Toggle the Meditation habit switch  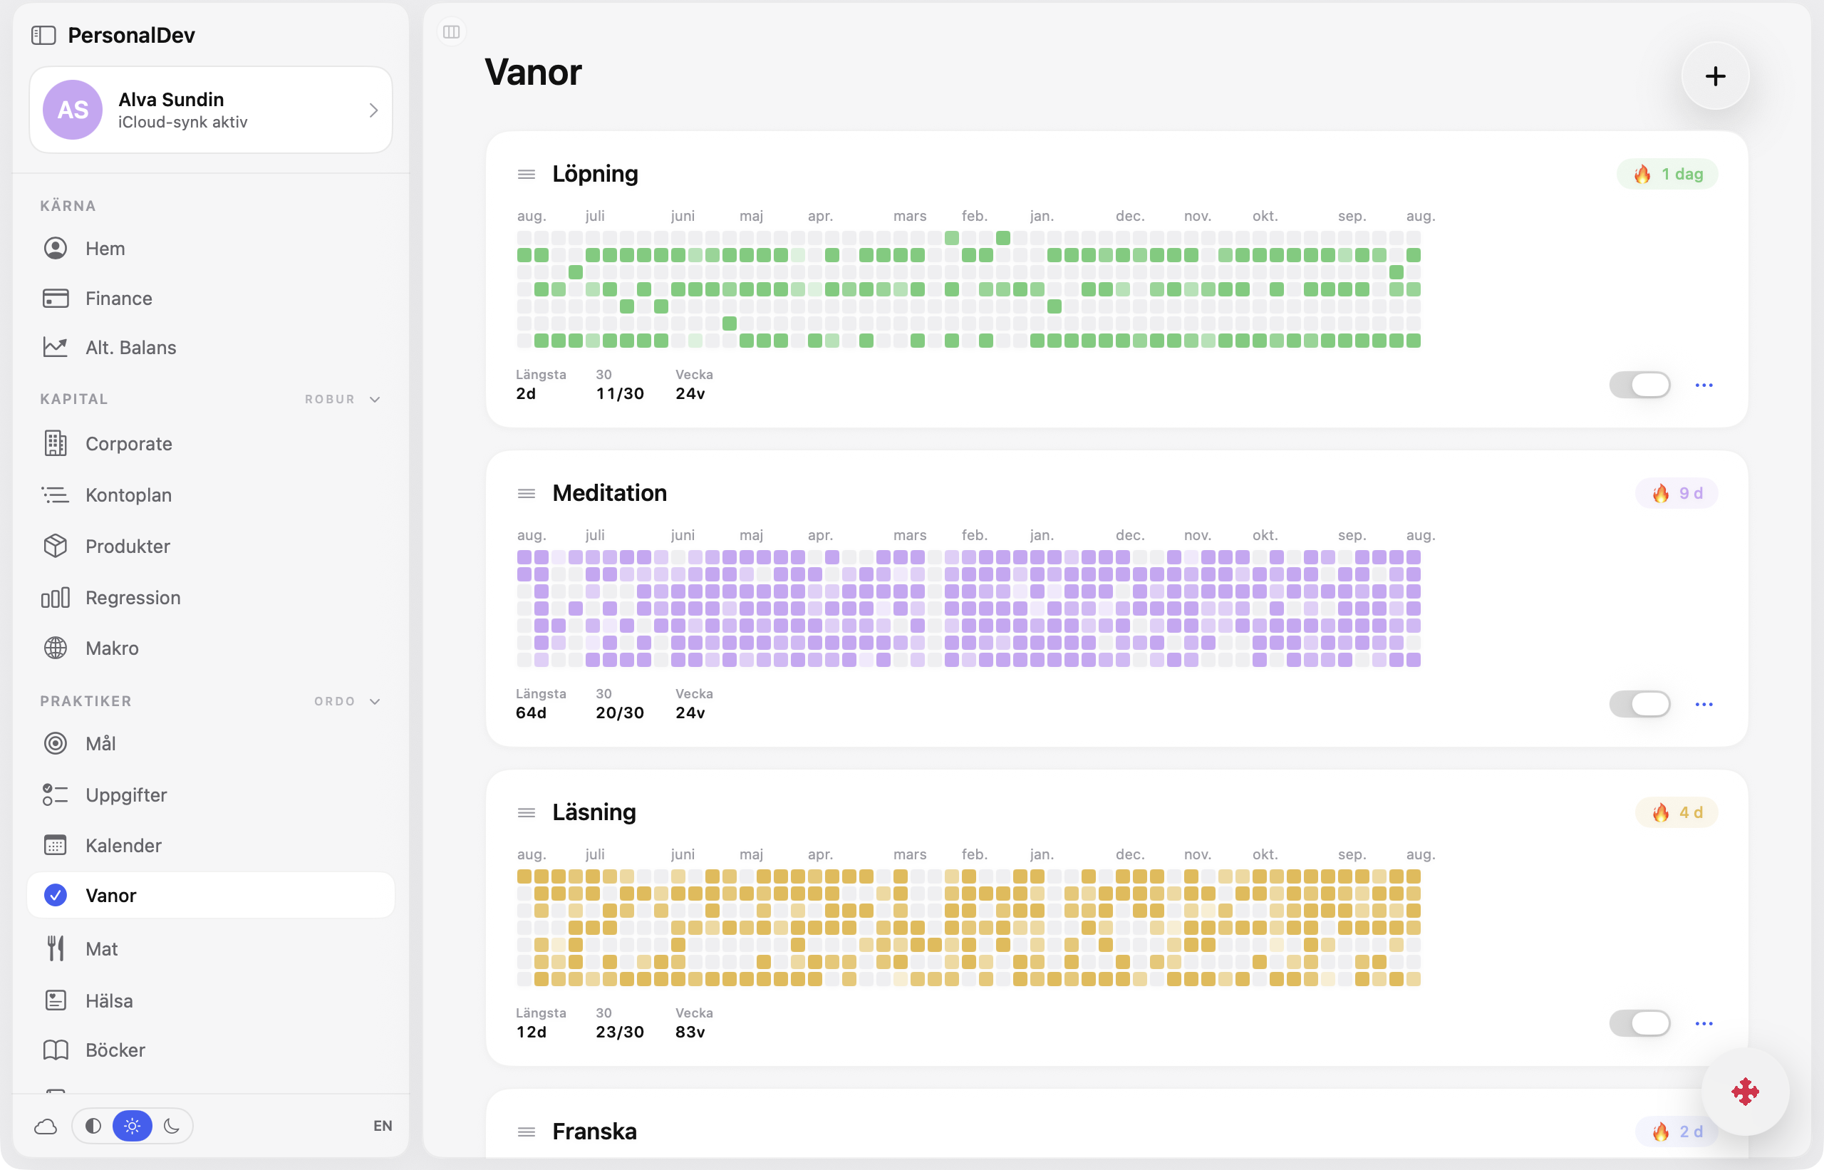tap(1639, 703)
